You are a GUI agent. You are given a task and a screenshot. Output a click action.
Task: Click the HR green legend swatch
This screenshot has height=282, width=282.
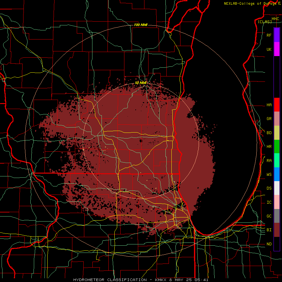coord(277,147)
